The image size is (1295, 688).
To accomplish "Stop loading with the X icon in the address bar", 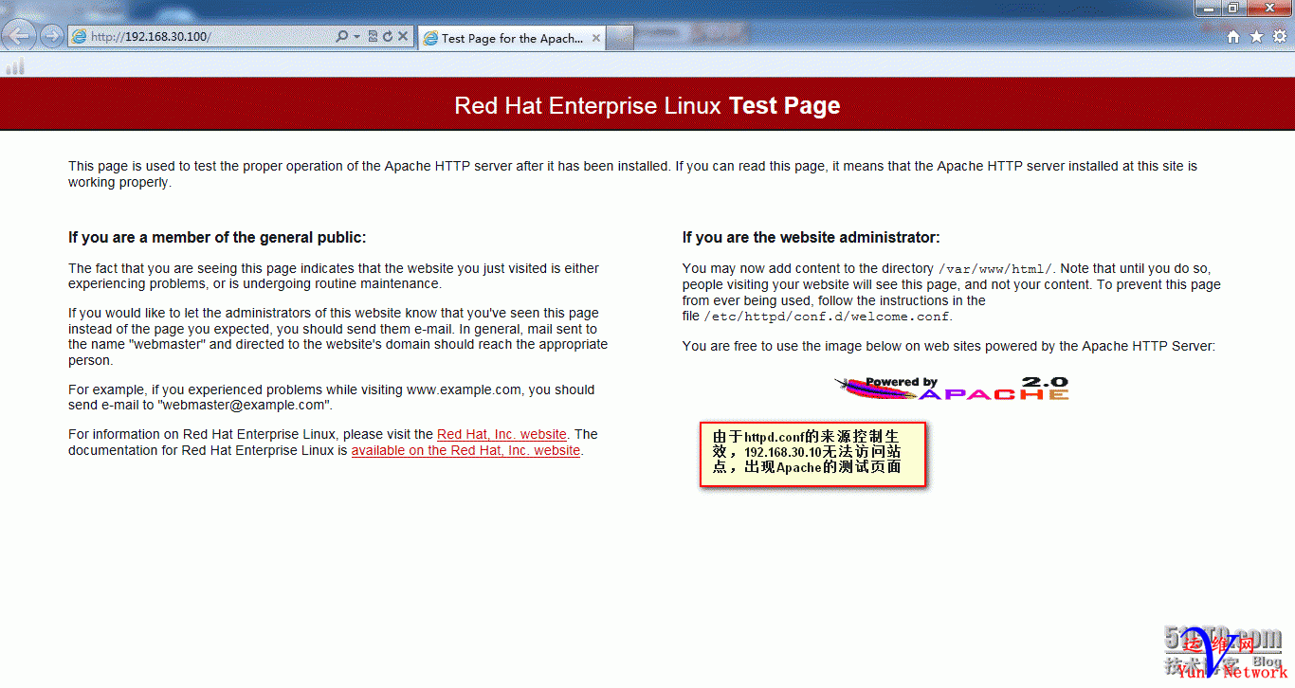I will (x=403, y=37).
